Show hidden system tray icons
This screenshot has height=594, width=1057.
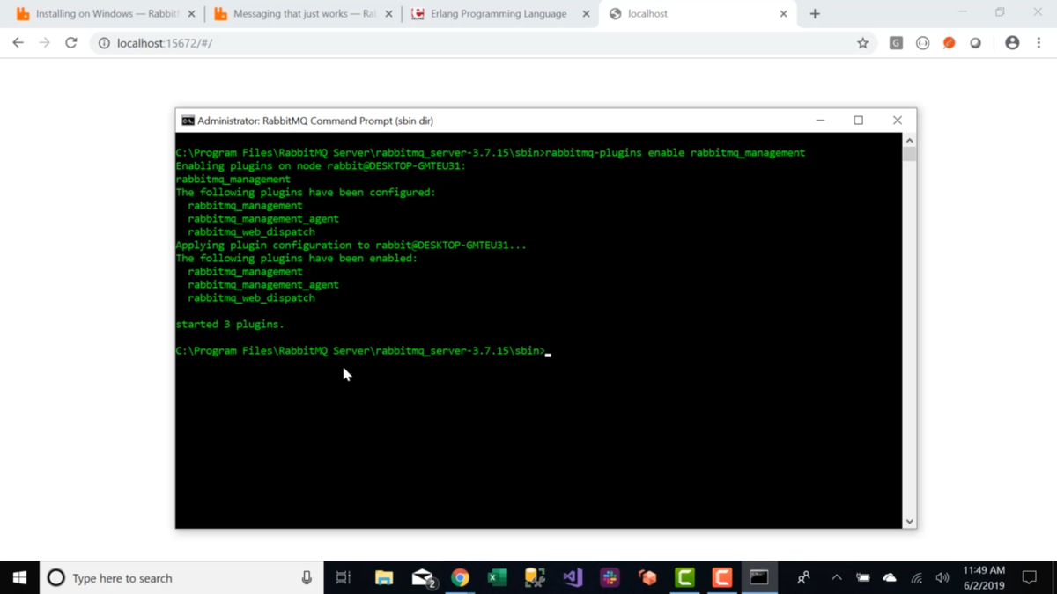[x=836, y=578]
